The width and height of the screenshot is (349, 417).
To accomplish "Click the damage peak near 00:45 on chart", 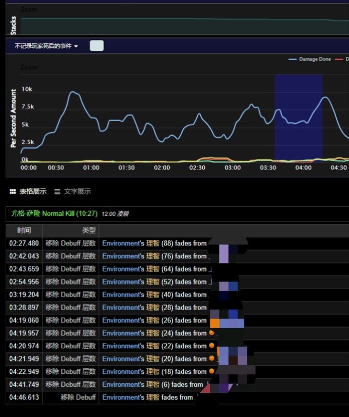I will (73, 93).
